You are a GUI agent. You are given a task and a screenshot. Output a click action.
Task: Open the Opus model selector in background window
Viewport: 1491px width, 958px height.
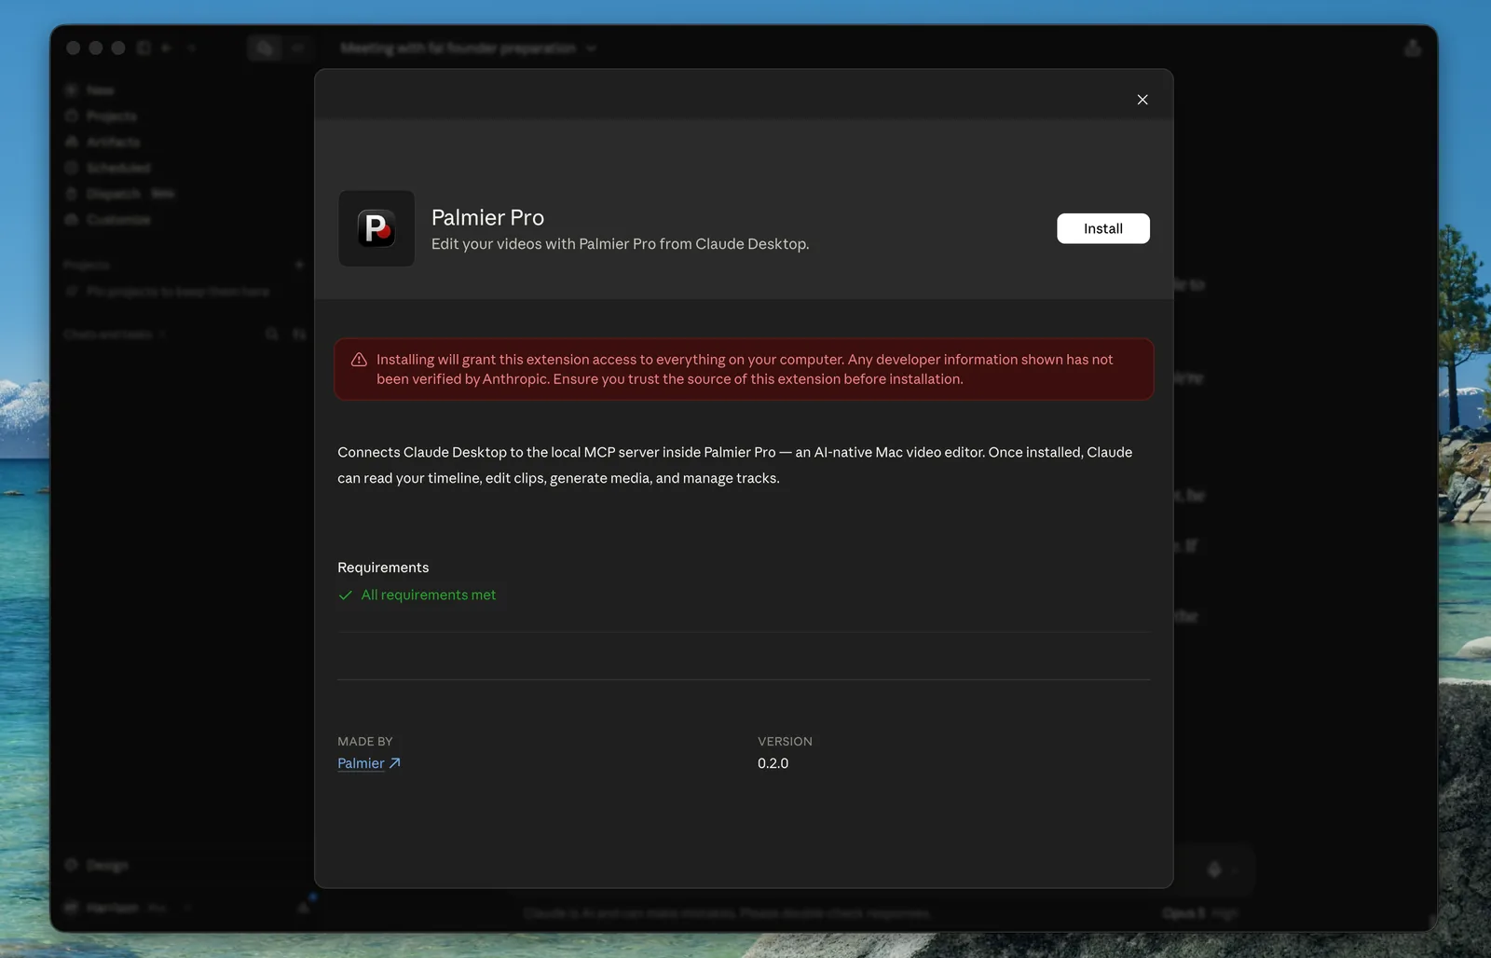[x=1199, y=914]
